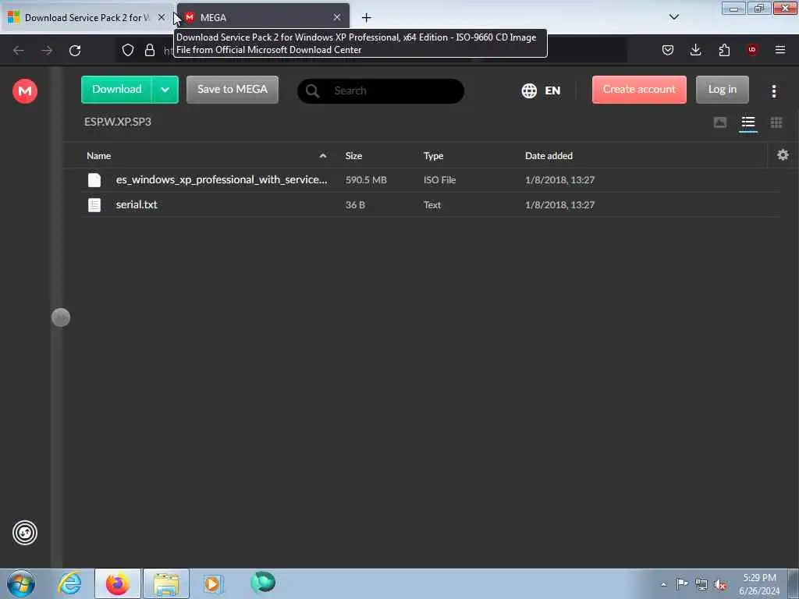Open Firefox downloads panel
The width and height of the screenshot is (799, 599).
click(x=695, y=50)
